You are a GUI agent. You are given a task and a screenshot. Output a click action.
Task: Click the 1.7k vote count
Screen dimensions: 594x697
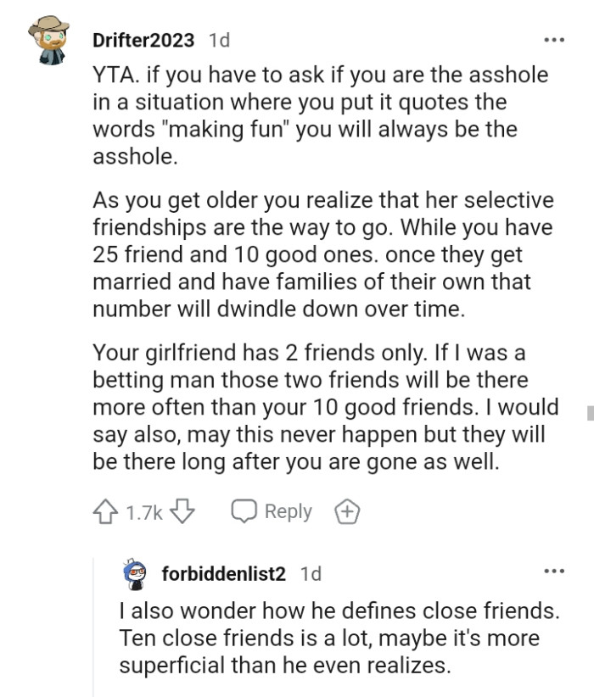tap(143, 512)
